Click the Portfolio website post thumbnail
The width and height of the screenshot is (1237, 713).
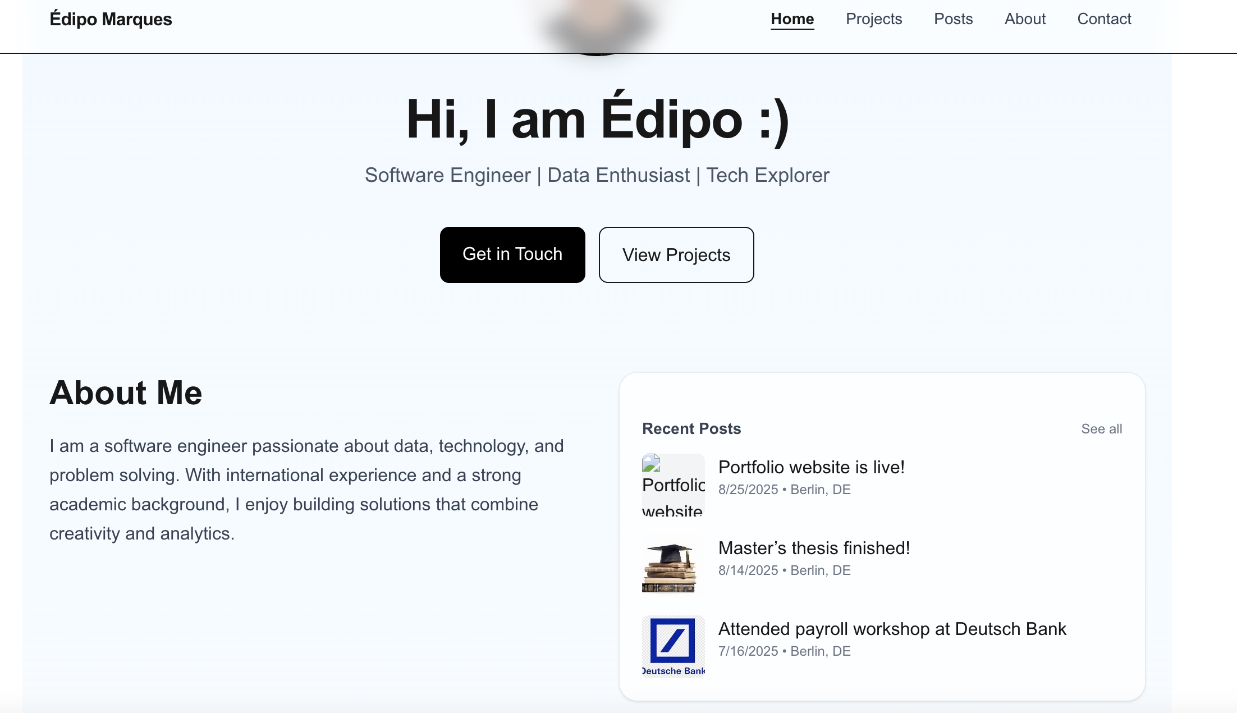[673, 485]
